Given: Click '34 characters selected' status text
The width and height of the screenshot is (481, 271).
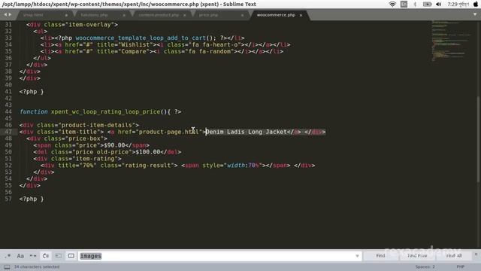Looking at the screenshot, I should click(37, 266).
